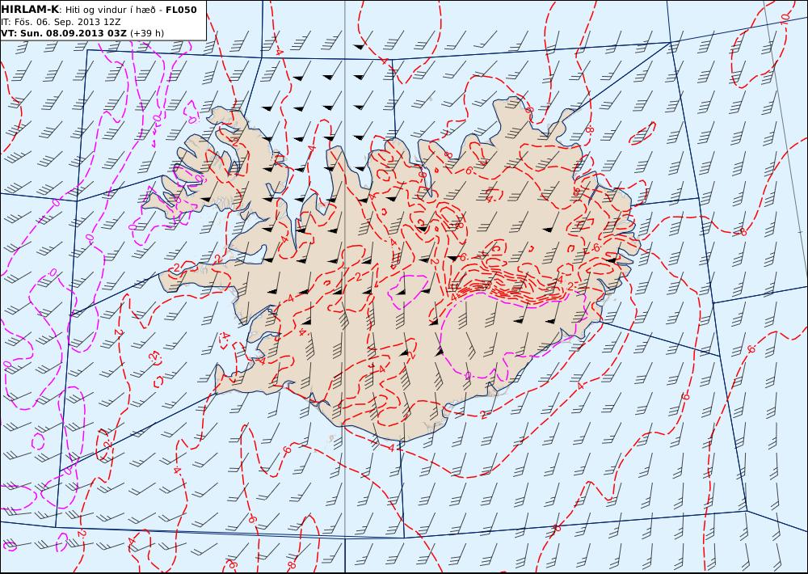This screenshot has height=574, width=808.
Task: Click the HIRLAM-K model name in the header
Action: pyautogui.click(x=30, y=9)
